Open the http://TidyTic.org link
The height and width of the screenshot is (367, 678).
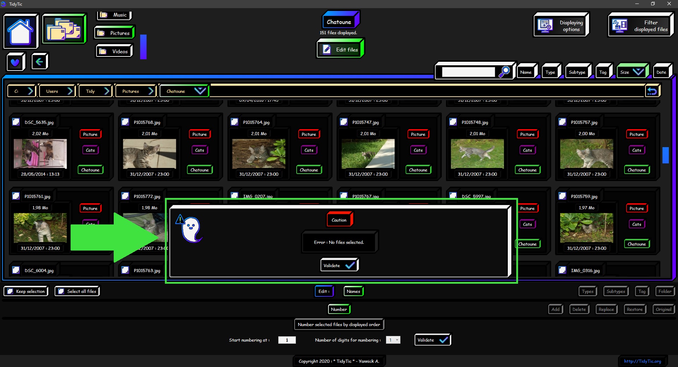[x=642, y=361]
